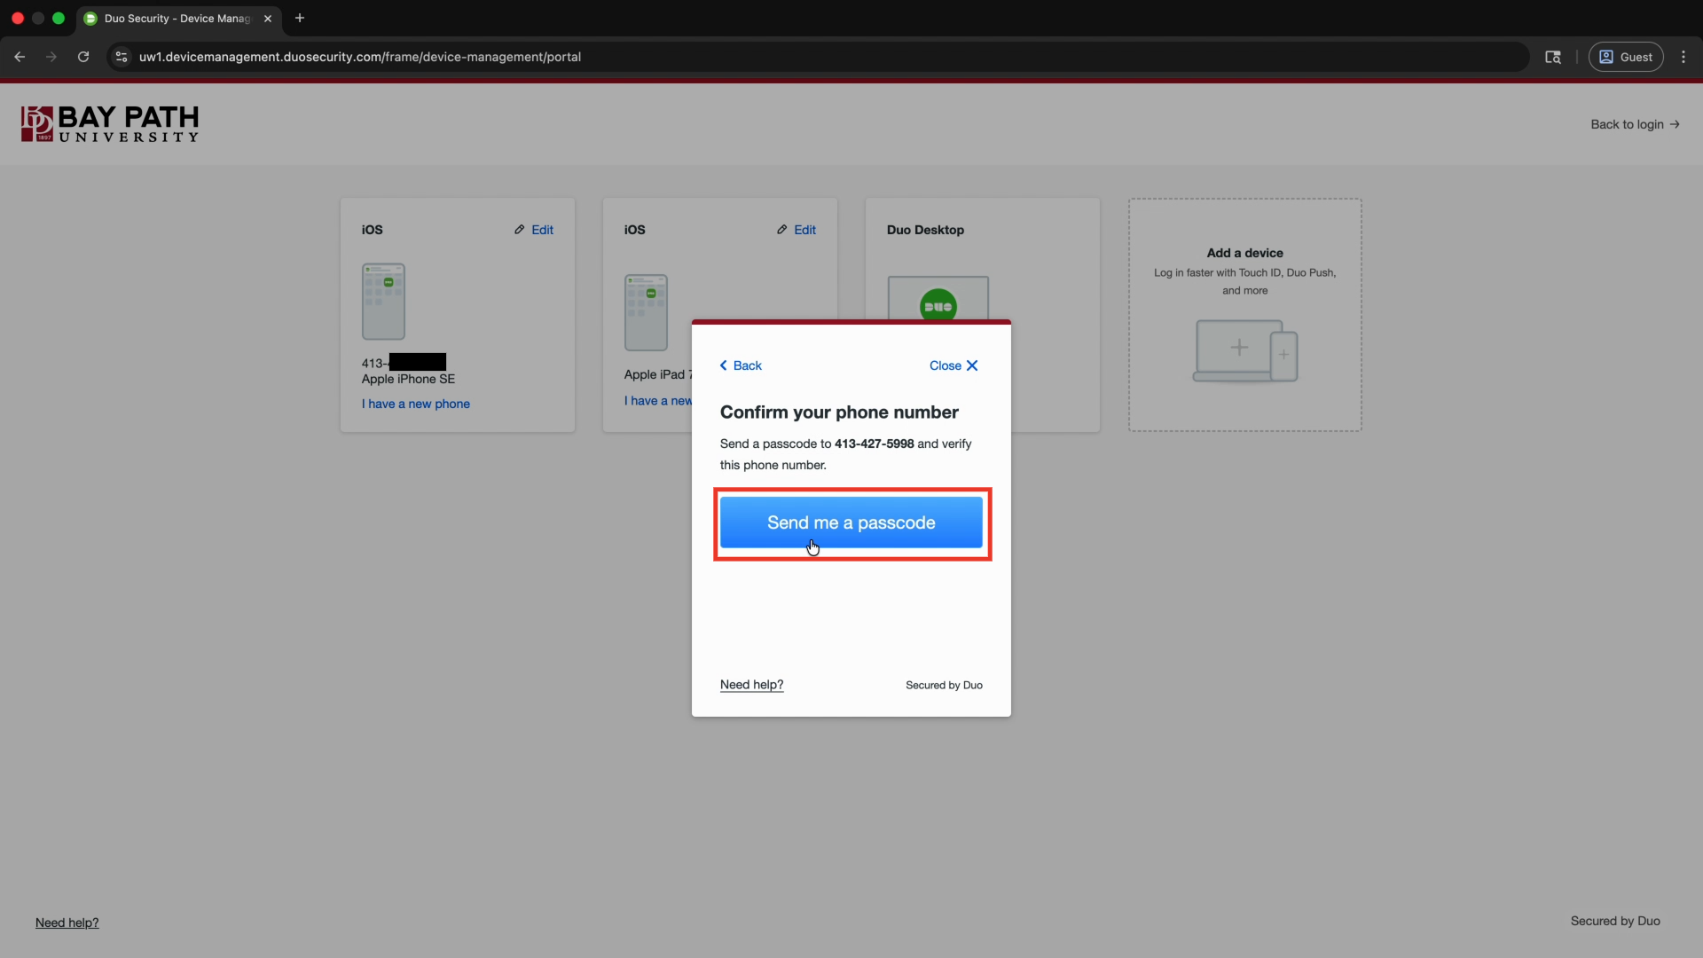Click the Duo Desktop card title
Viewport: 1703px width, 958px height.
point(925,230)
